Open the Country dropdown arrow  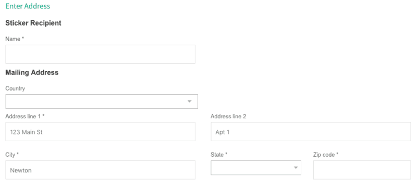[x=189, y=102]
